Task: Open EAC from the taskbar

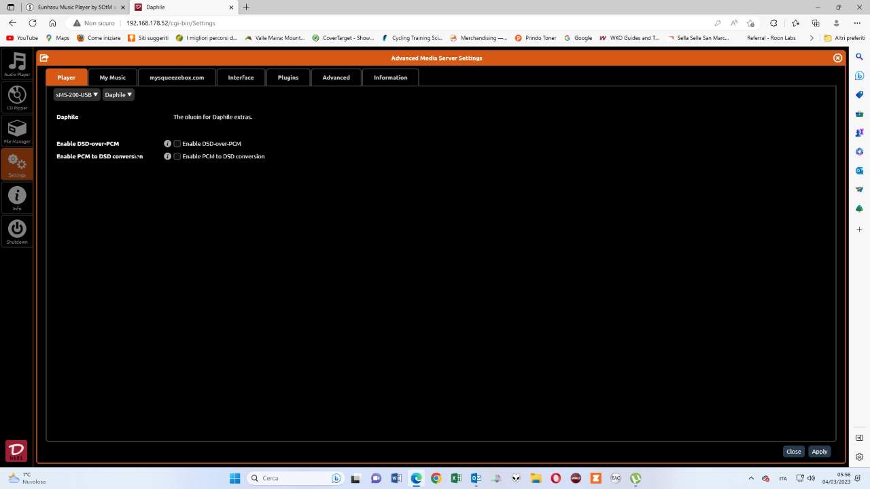Action: click(x=616, y=478)
